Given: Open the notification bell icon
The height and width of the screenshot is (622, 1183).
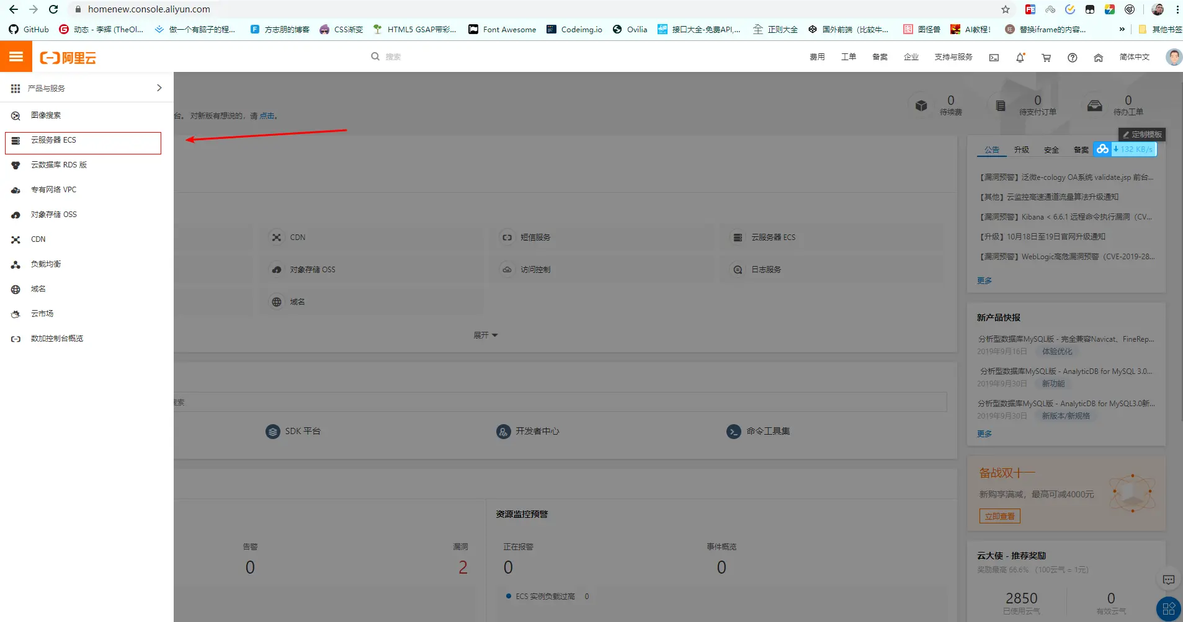Looking at the screenshot, I should pyautogui.click(x=1020, y=57).
